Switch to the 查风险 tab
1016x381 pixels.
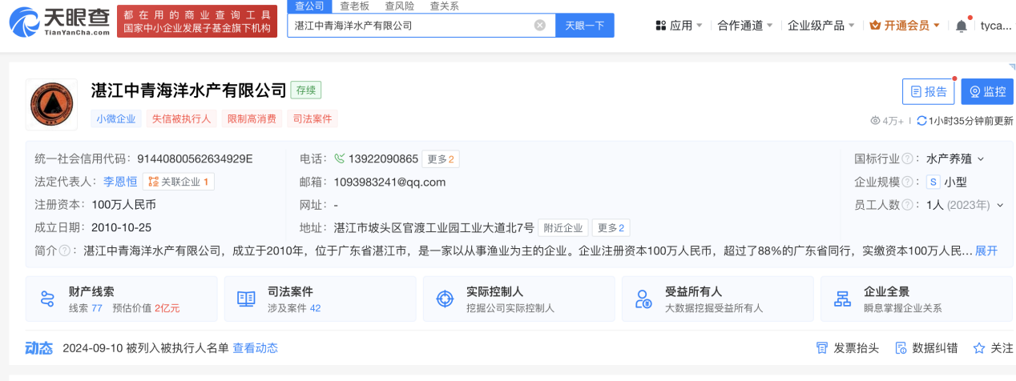pyautogui.click(x=400, y=6)
